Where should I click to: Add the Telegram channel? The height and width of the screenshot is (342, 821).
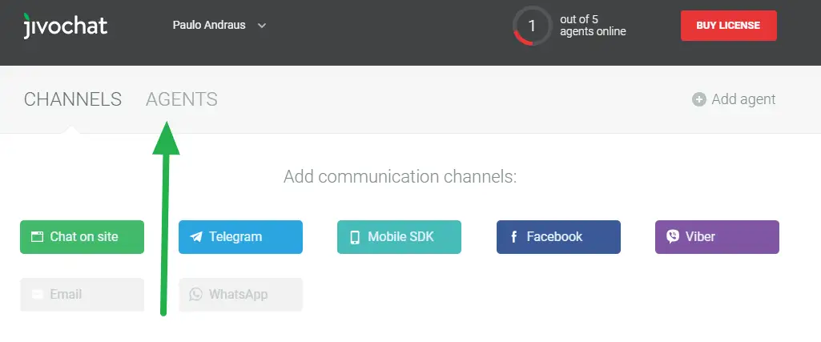240,237
